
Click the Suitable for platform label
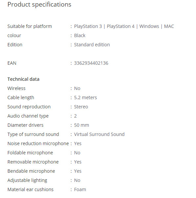click(x=30, y=26)
